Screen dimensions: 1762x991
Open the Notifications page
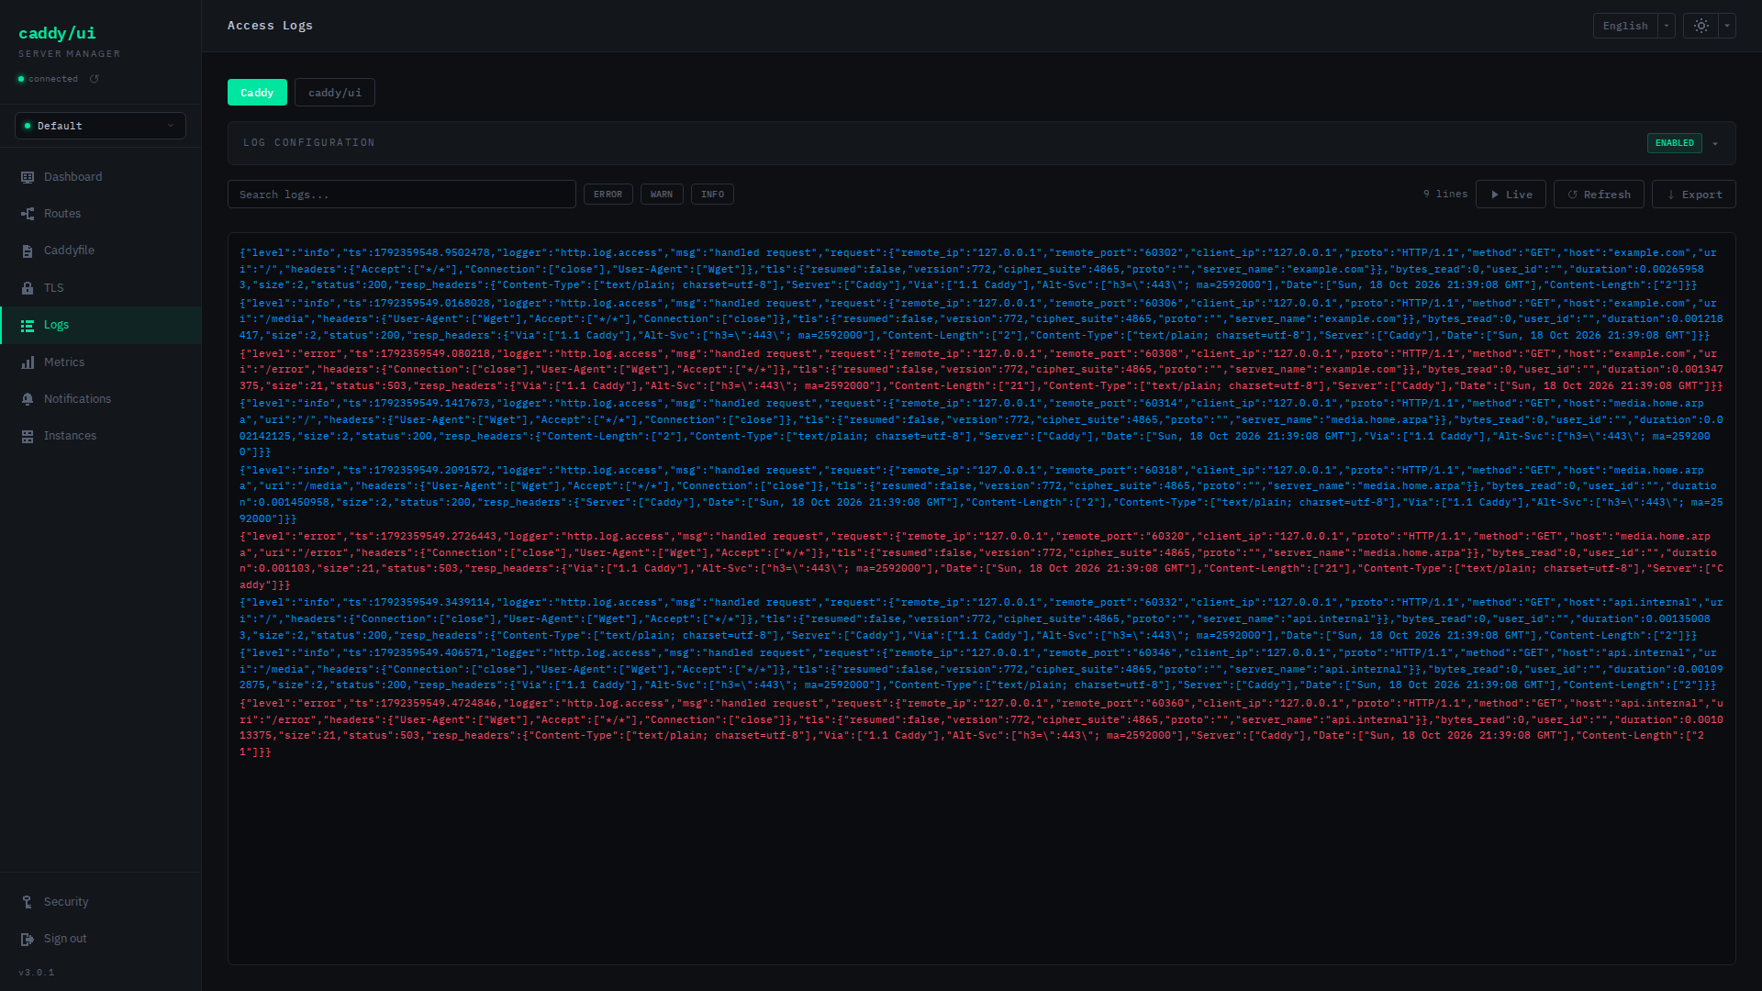100,399
